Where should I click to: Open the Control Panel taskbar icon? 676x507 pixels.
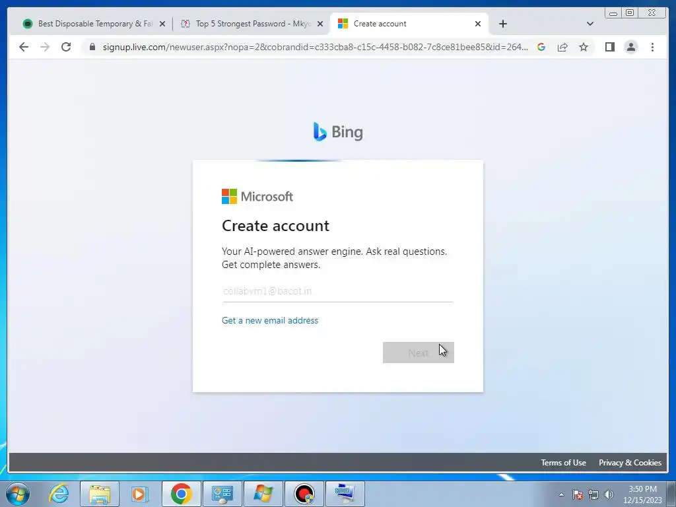pos(222,494)
